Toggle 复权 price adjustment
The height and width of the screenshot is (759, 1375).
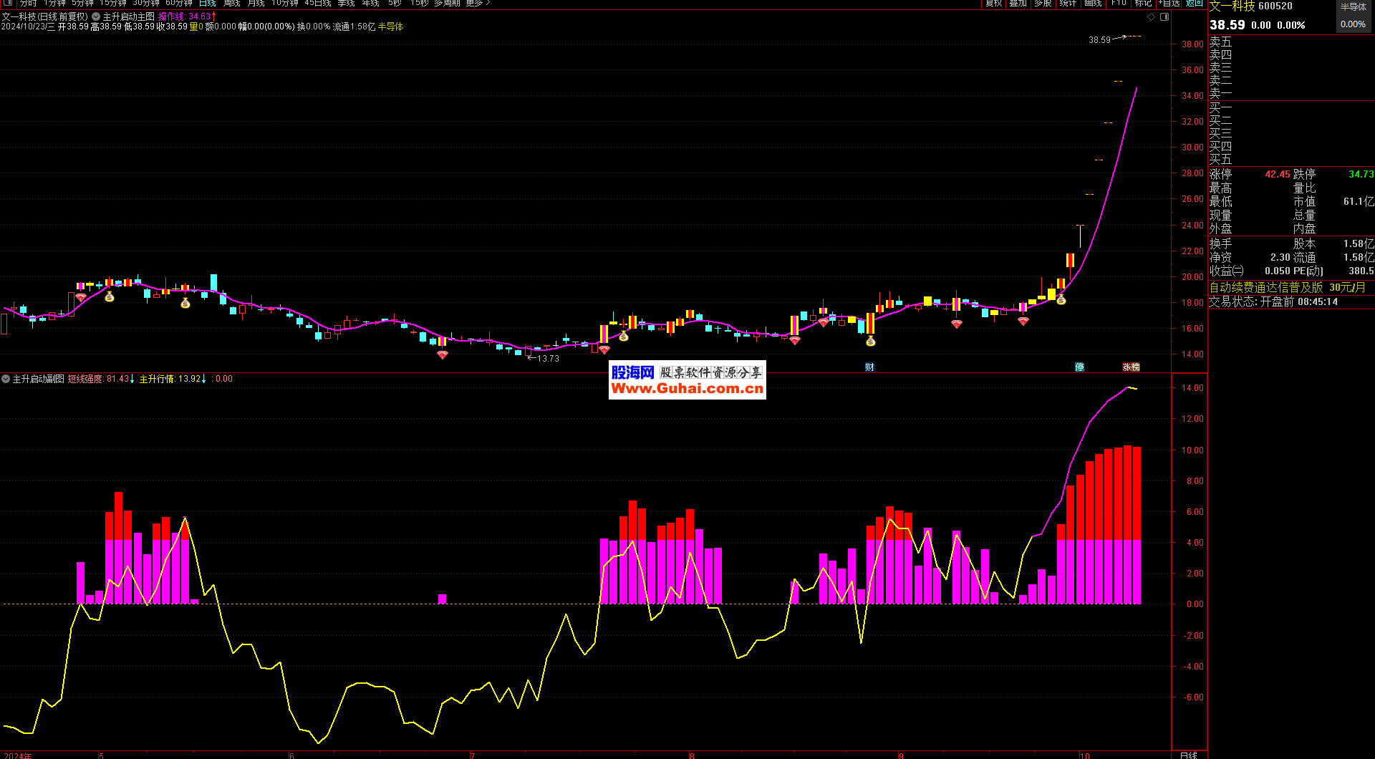tap(994, 4)
